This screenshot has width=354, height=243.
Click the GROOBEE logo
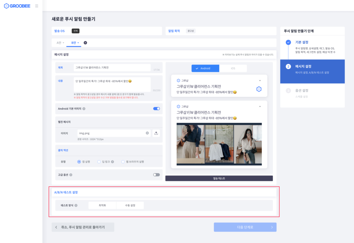coord(17,6)
